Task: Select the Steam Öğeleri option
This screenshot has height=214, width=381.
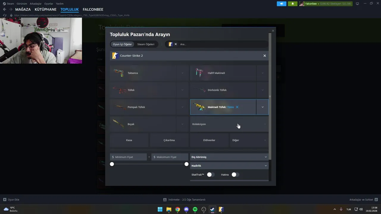Action: click(x=146, y=44)
